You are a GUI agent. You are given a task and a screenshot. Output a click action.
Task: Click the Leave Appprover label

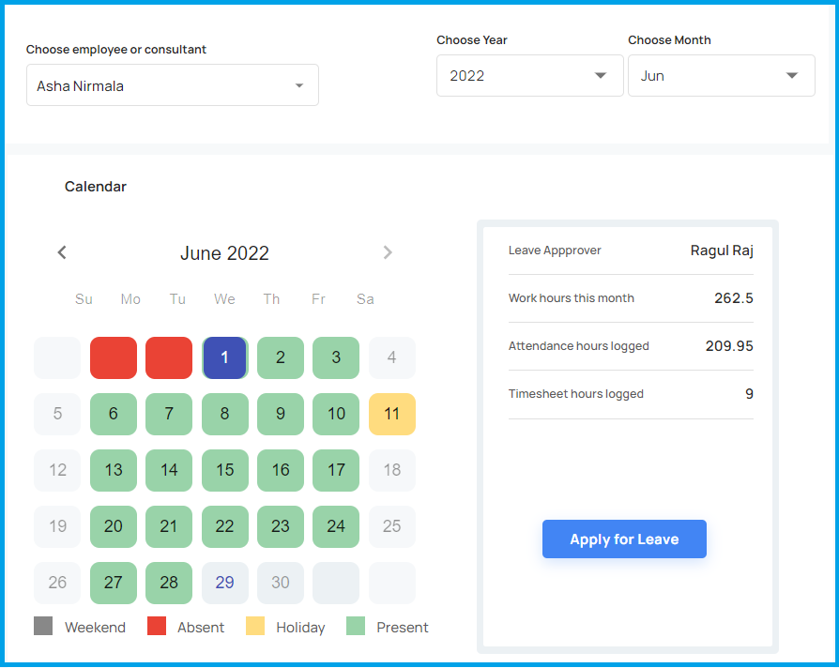coord(555,250)
